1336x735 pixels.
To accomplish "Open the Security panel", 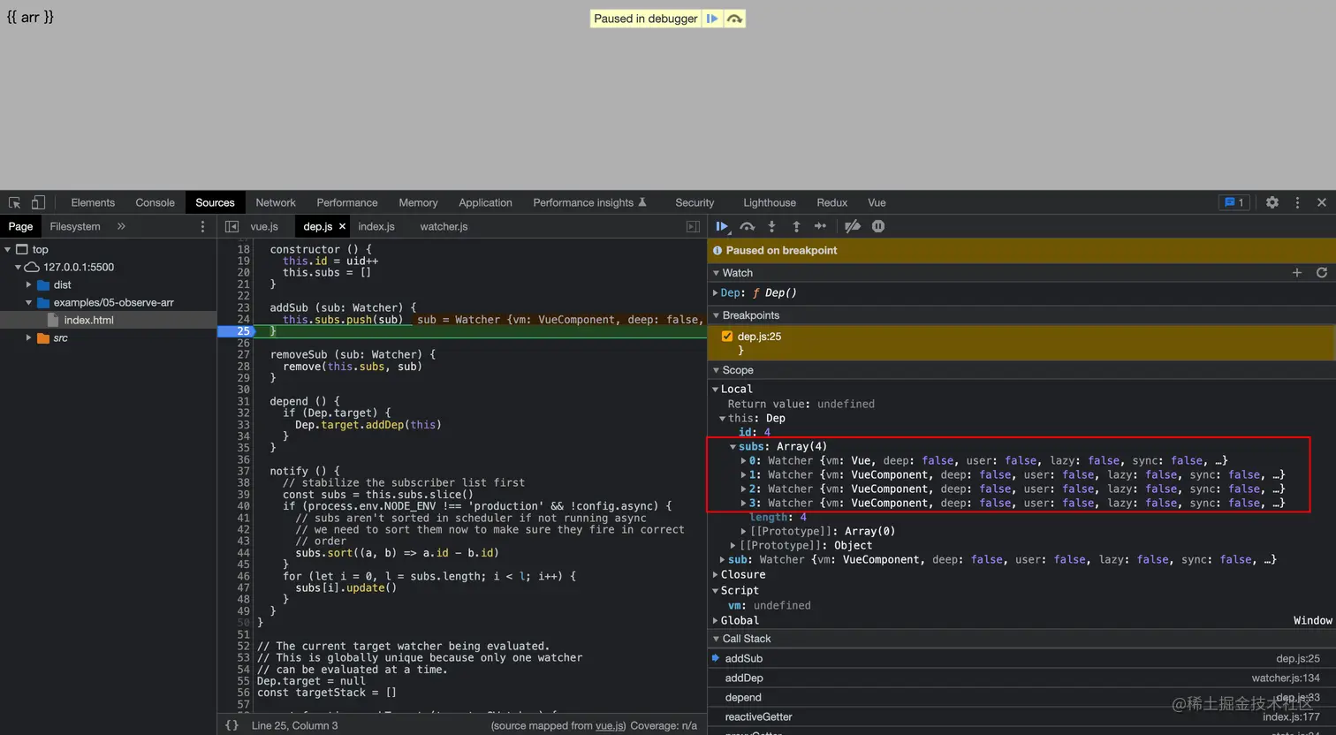I will click(x=695, y=202).
